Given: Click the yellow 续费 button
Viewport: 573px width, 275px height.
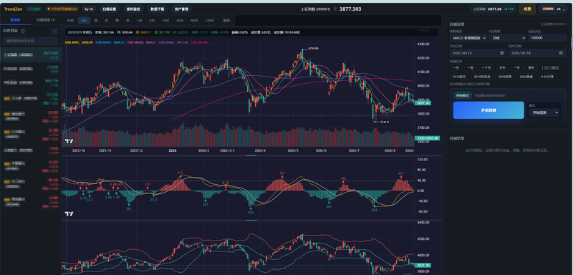Looking at the screenshot, I should (x=527, y=9).
